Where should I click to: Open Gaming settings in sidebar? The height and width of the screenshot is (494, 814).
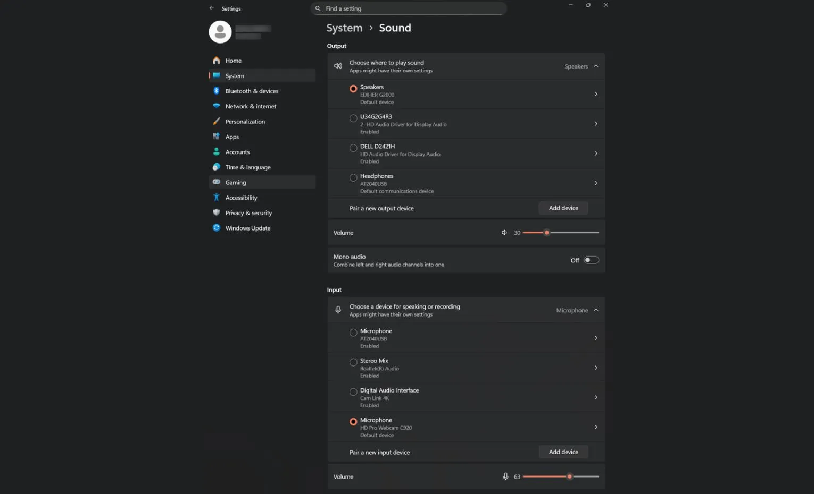[x=236, y=182]
